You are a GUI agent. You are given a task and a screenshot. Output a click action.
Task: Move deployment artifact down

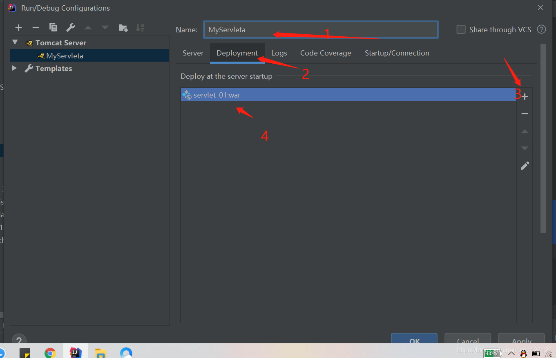(x=525, y=148)
